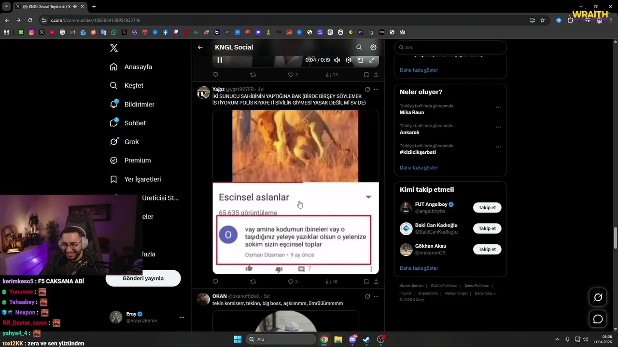Viewport: 618px width, 347px height.
Task: Open OKAN profile avatar
Action: point(203,299)
